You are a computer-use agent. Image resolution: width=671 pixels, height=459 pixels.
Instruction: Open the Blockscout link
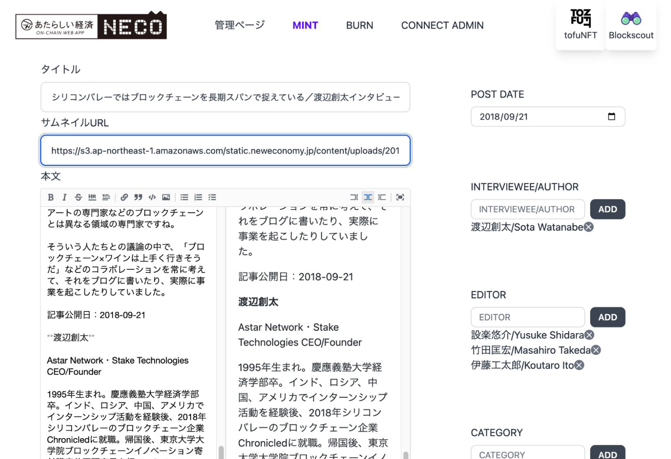tap(631, 25)
